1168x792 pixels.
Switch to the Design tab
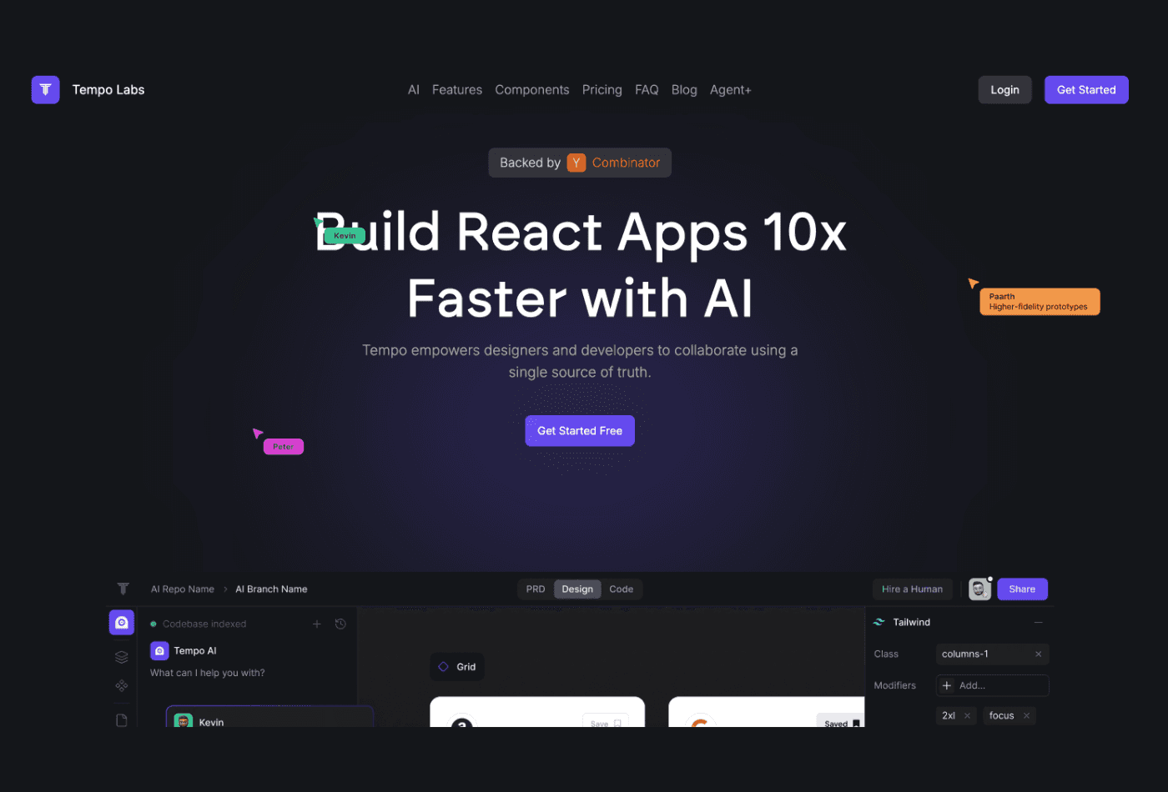tap(577, 589)
